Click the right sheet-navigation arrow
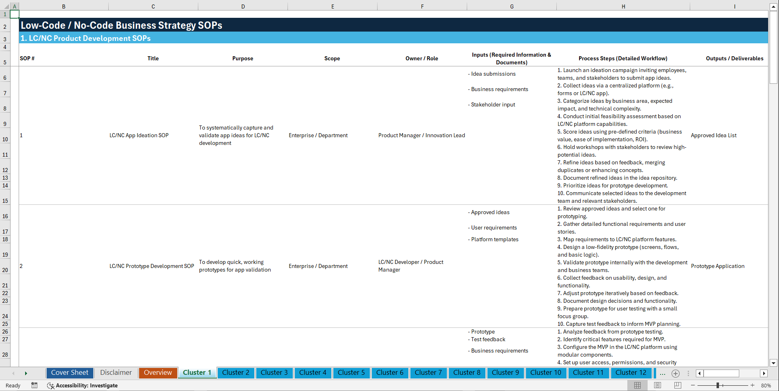This screenshot has width=779, height=391. pyautogui.click(x=26, y=373)
